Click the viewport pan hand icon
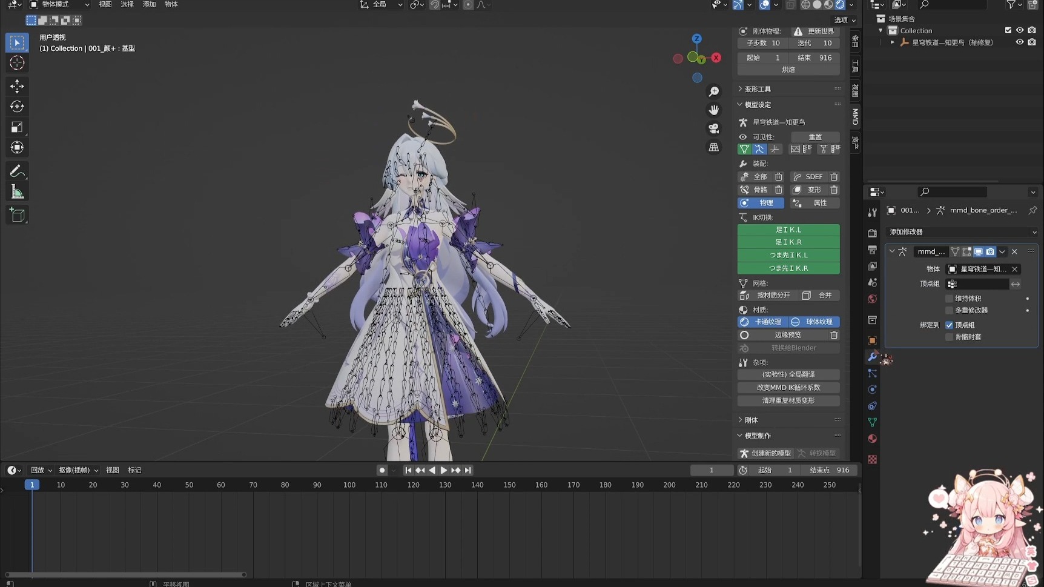1044x587 pixels. tap(715, 110)
